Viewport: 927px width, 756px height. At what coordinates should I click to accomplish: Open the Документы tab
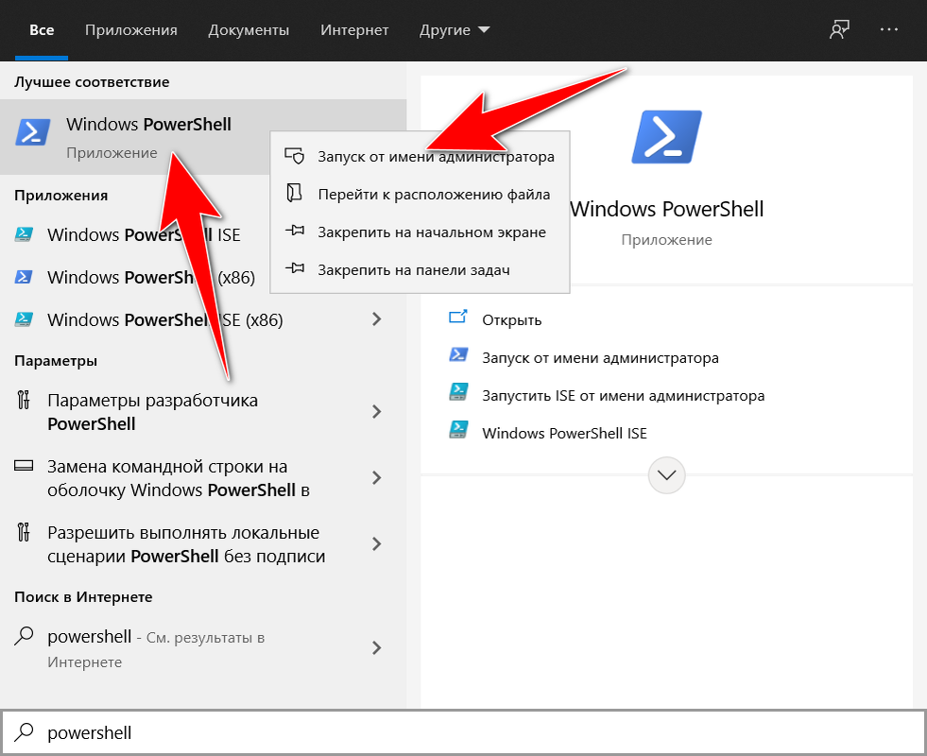point(249,30)
